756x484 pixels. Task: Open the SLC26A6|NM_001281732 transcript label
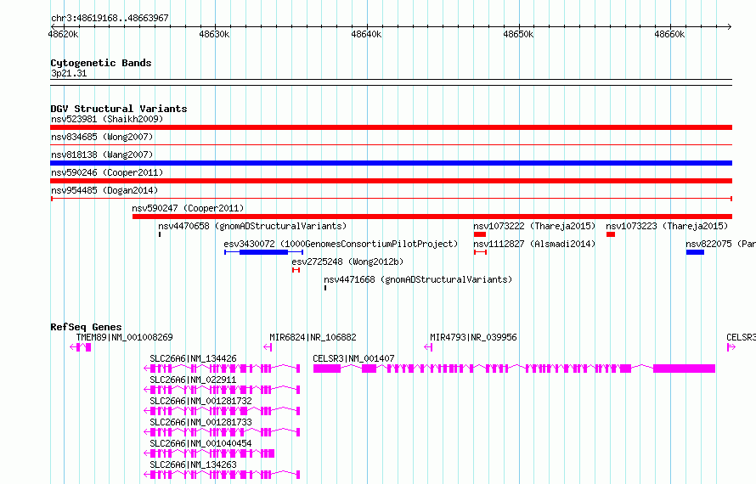(x=200, y=401)
